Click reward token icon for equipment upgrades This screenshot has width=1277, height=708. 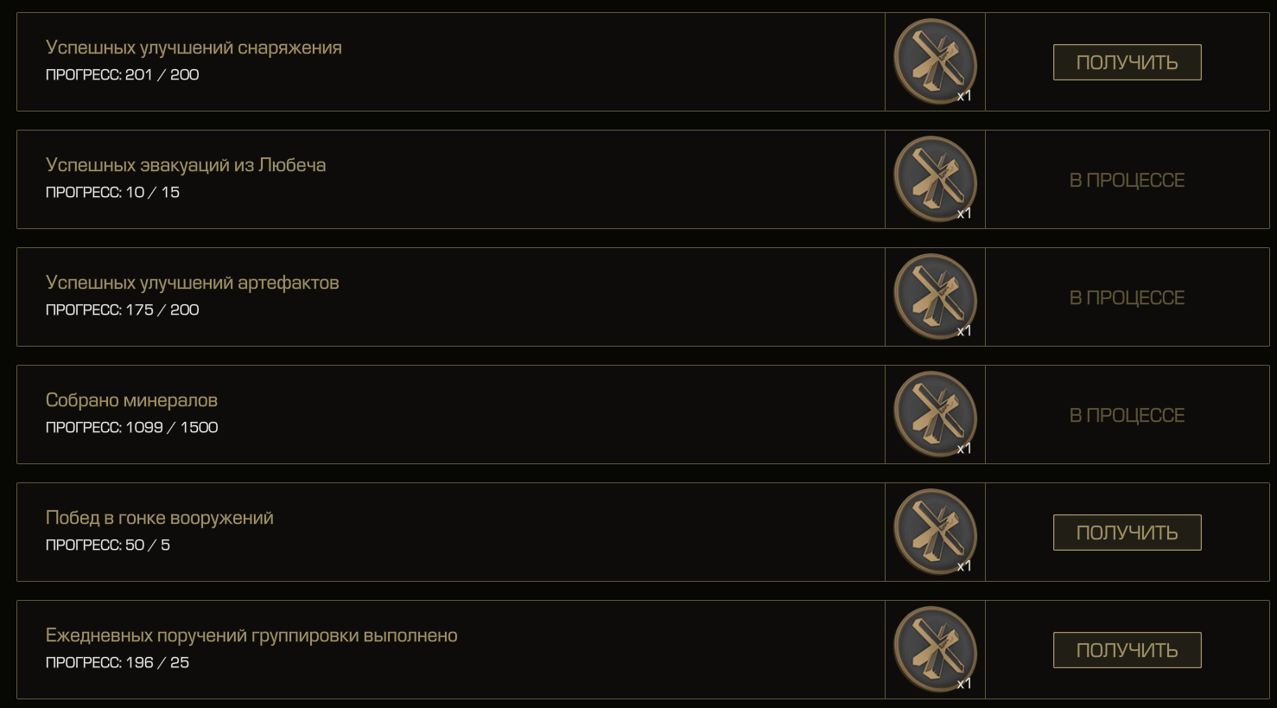point(935,61)
